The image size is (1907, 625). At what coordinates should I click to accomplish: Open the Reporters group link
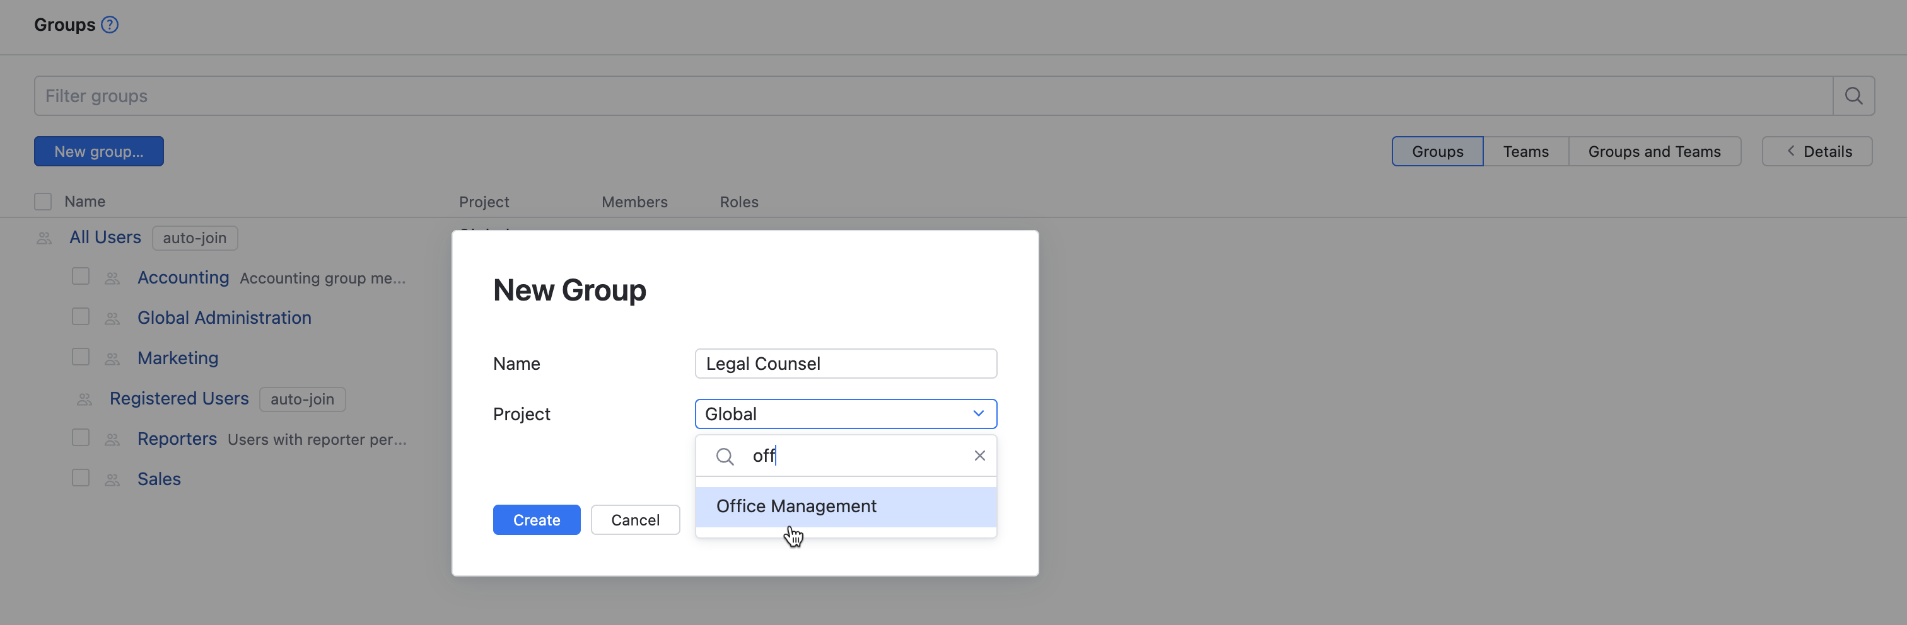click(x=177, y=439)
